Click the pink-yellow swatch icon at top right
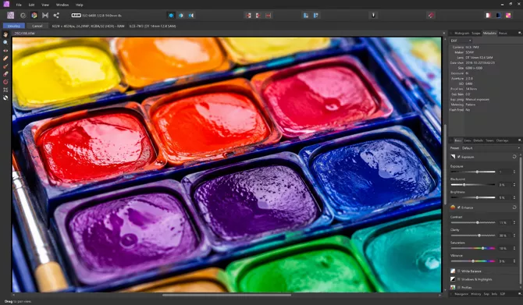 tap(508, 16)
